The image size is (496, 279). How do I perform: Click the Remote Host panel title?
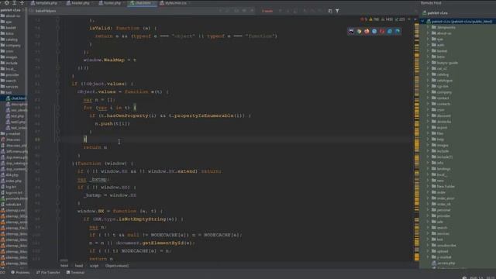(x=431, y=3)
